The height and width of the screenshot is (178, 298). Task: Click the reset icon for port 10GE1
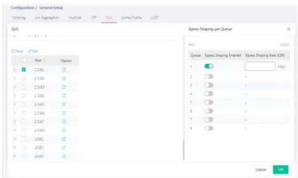point(64,139)
